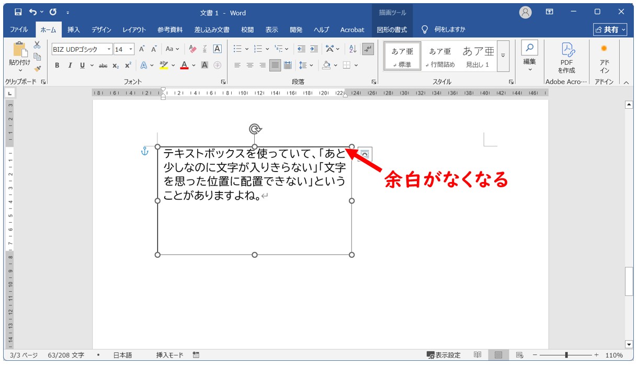This screenshot has width=637, height=365.
Task: Switch to read mode view icon
Action: coord(477,355)
